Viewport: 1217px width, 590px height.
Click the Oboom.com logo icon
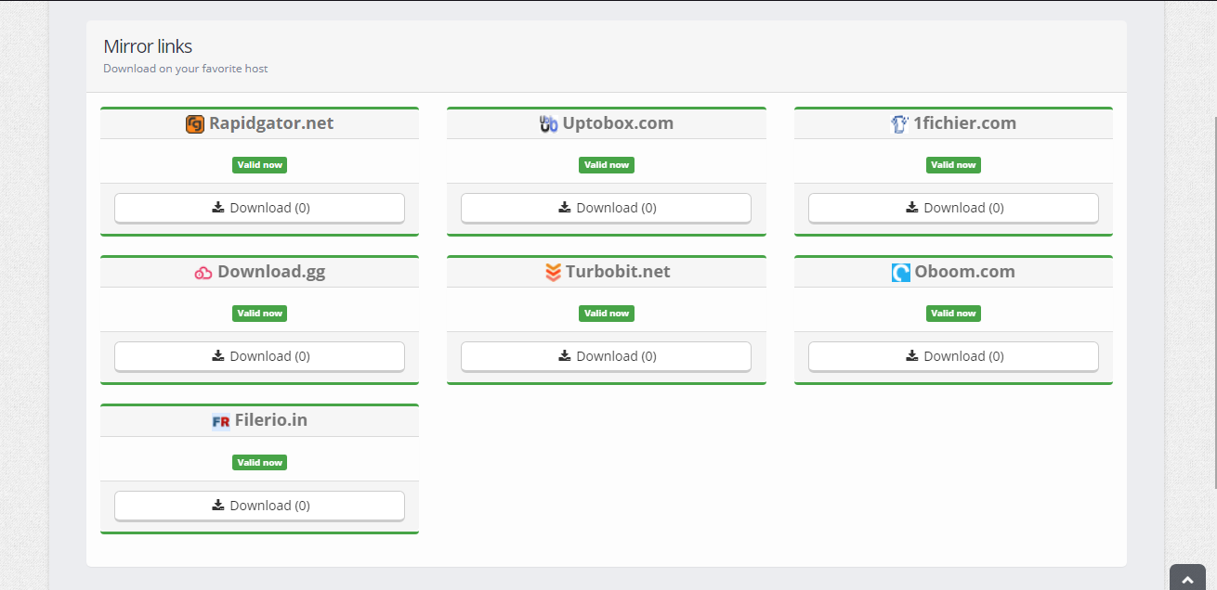point(900,273)
